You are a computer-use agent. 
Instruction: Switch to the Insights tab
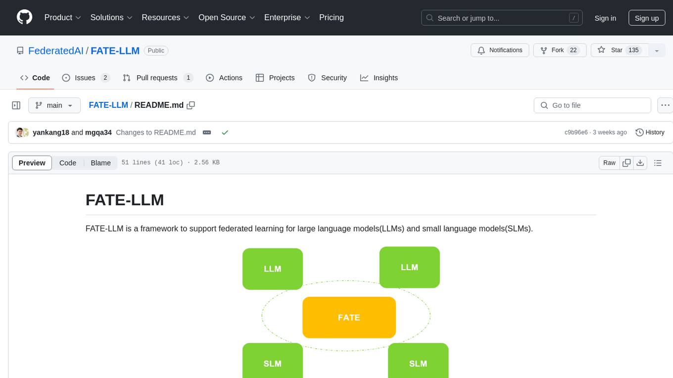[379, 78]
